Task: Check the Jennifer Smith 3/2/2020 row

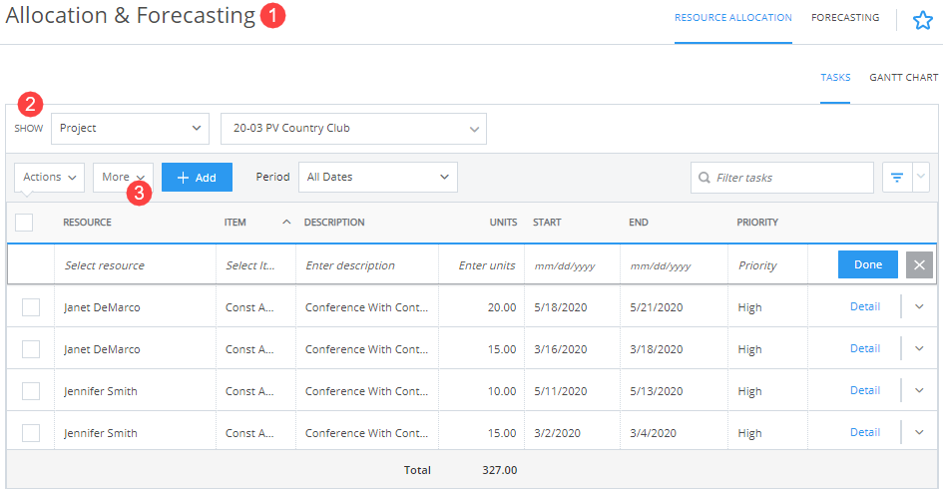Action: click(31, 433)
